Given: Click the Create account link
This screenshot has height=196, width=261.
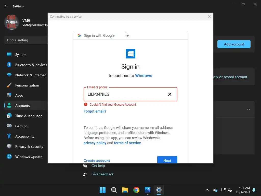Looking at the screenshot, I should (x=97, y=161).
